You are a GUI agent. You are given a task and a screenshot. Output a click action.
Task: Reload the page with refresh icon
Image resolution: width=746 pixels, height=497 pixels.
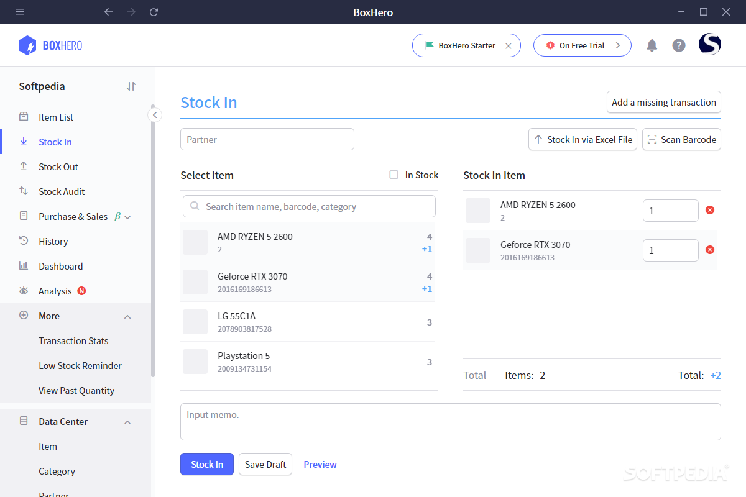click(154, 12)
